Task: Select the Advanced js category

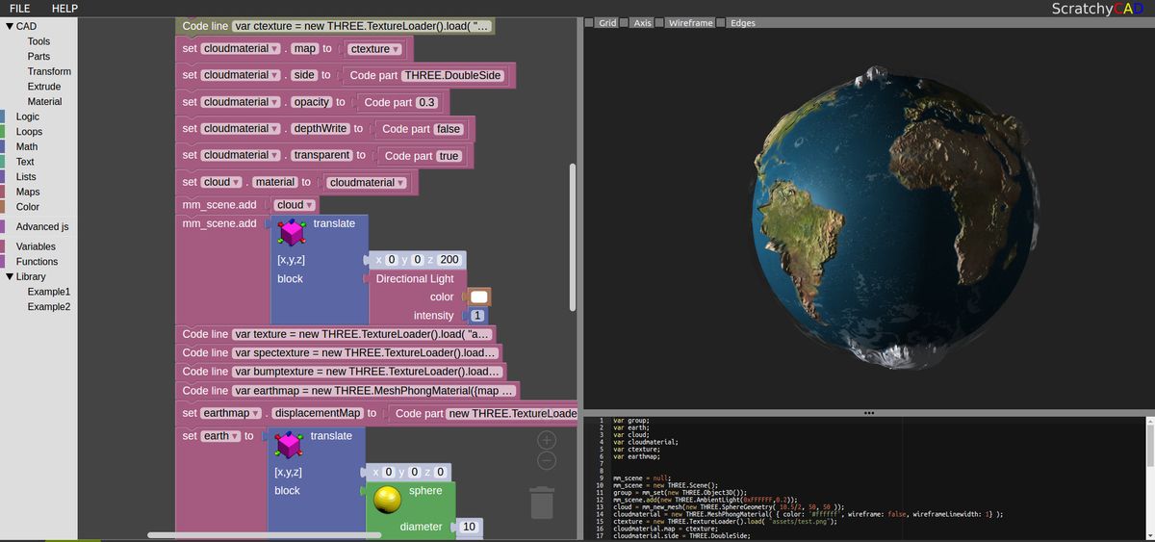Action: coord(41,227)
